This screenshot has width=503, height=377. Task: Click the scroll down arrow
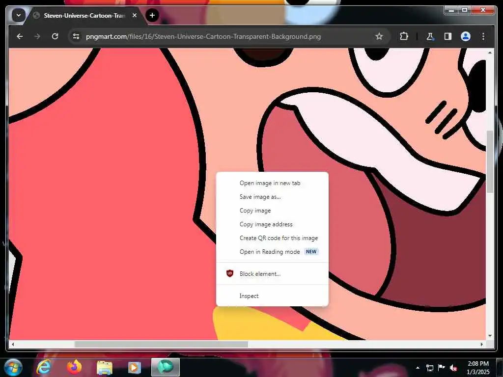(490, 336)
